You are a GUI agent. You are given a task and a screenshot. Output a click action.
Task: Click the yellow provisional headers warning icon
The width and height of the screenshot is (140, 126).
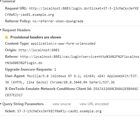(7, 37)
